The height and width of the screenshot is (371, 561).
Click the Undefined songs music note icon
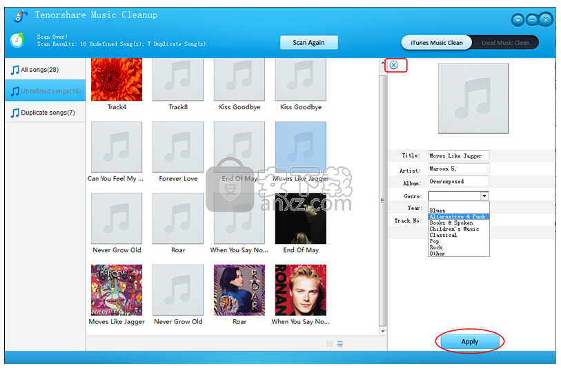14,91
